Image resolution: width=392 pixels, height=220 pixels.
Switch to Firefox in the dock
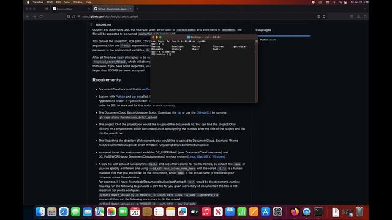[x=295, y=212]
